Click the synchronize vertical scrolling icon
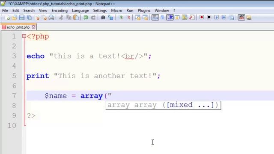Screen dimensions: 274x154 point(138,18)
